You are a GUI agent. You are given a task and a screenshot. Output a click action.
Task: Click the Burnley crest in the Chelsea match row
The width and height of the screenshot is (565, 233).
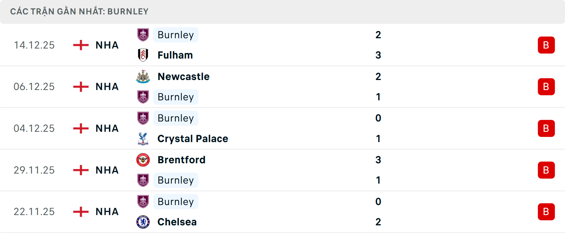click(x=143, y=202)
